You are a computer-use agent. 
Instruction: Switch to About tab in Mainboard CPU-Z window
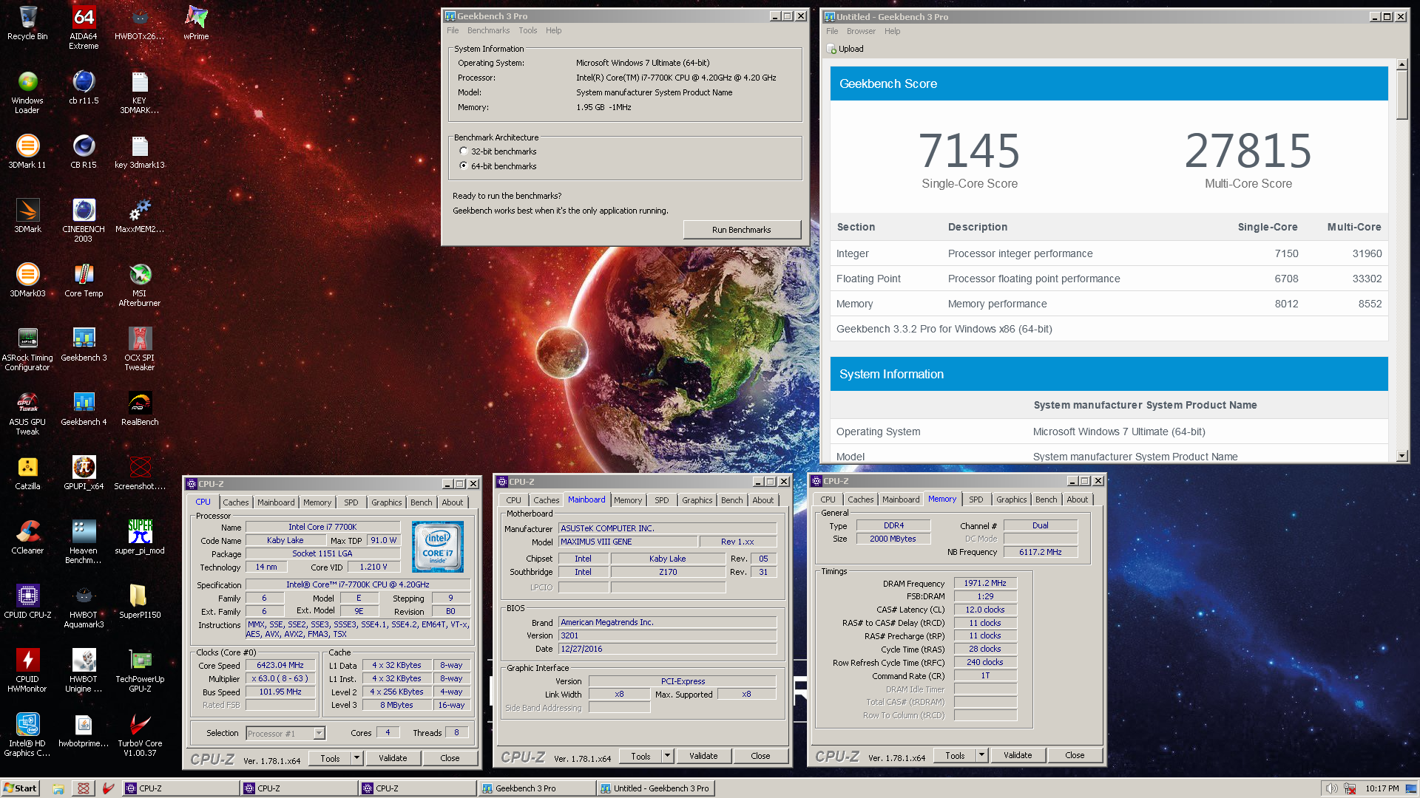763,500
